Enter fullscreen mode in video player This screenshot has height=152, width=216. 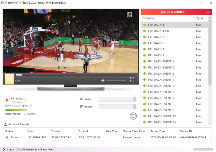132,79
